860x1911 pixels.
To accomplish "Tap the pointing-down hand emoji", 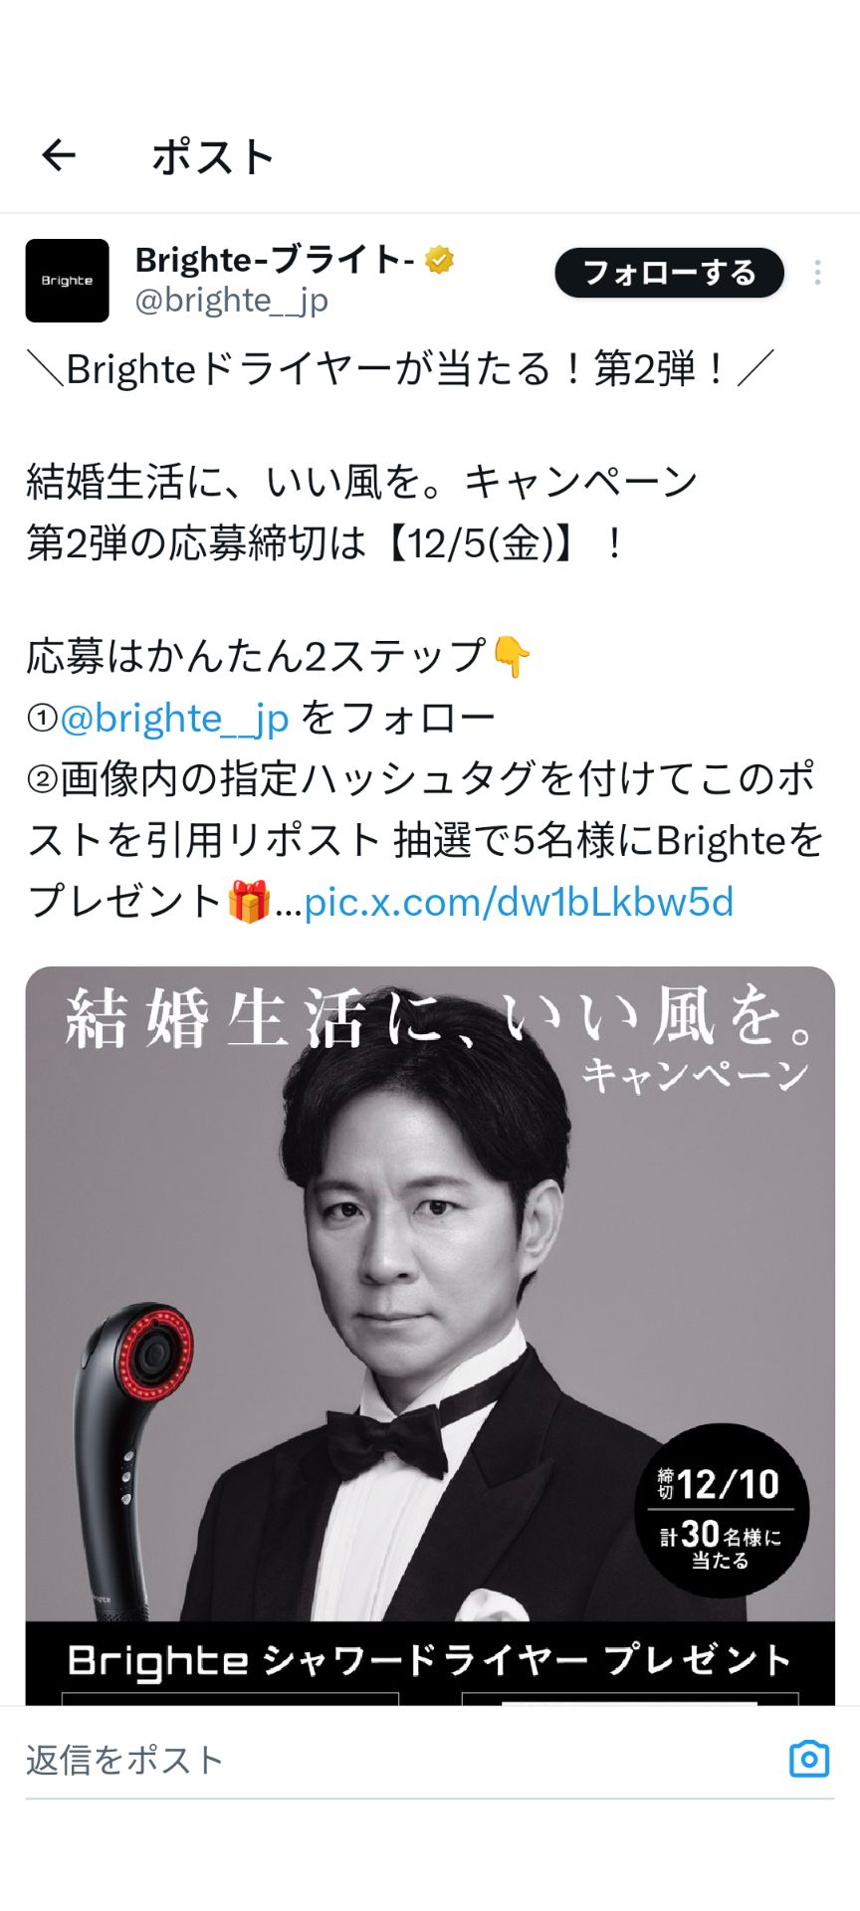I will 512,657.
